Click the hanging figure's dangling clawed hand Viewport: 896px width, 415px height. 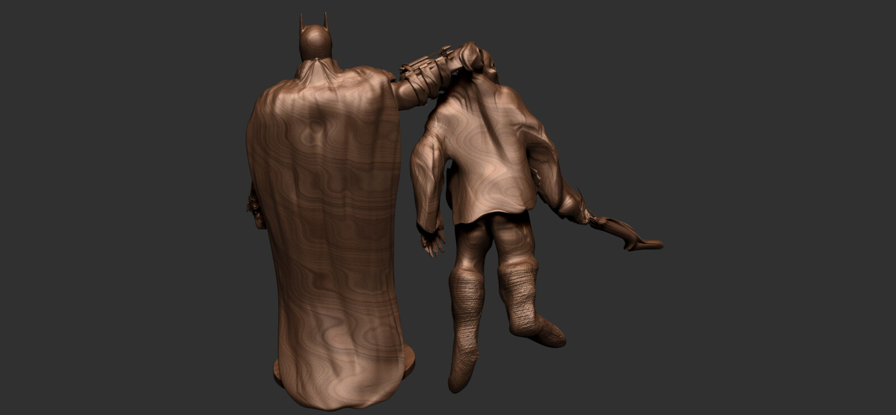[433, 239]
